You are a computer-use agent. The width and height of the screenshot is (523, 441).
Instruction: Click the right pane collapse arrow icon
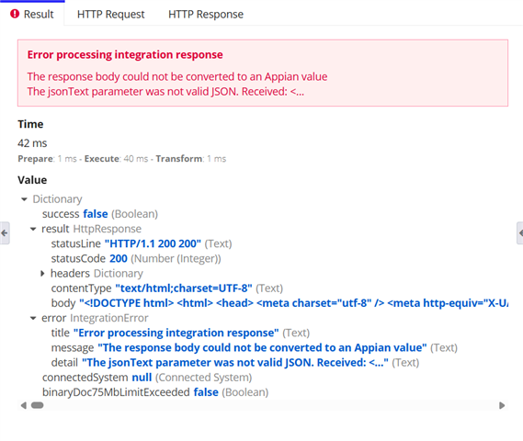(x=520, y=233)
